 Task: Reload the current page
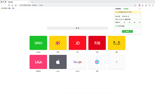(x=9, y=5)
